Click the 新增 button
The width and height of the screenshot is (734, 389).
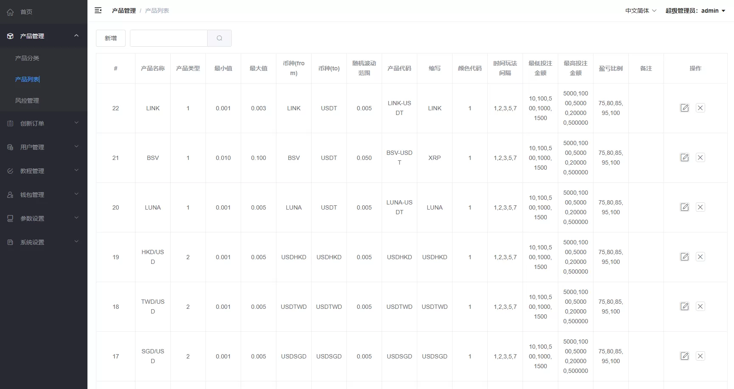tap(111, 38)
